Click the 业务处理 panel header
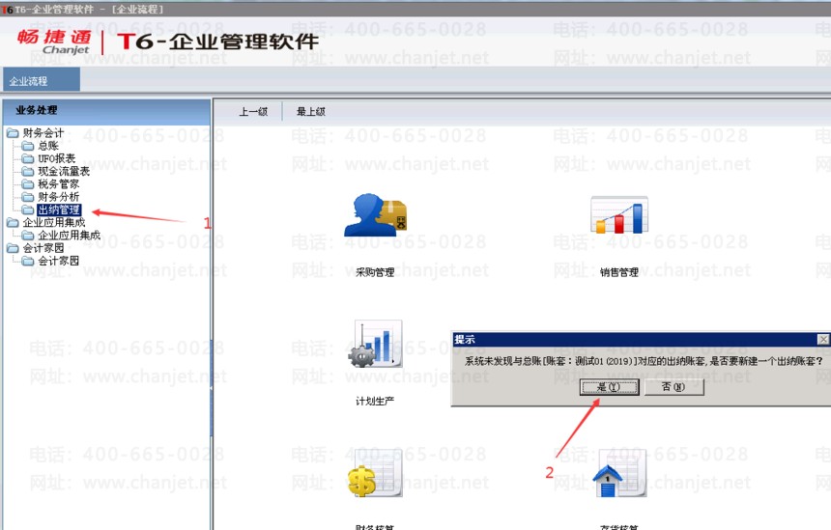 [x=106, y=110]
